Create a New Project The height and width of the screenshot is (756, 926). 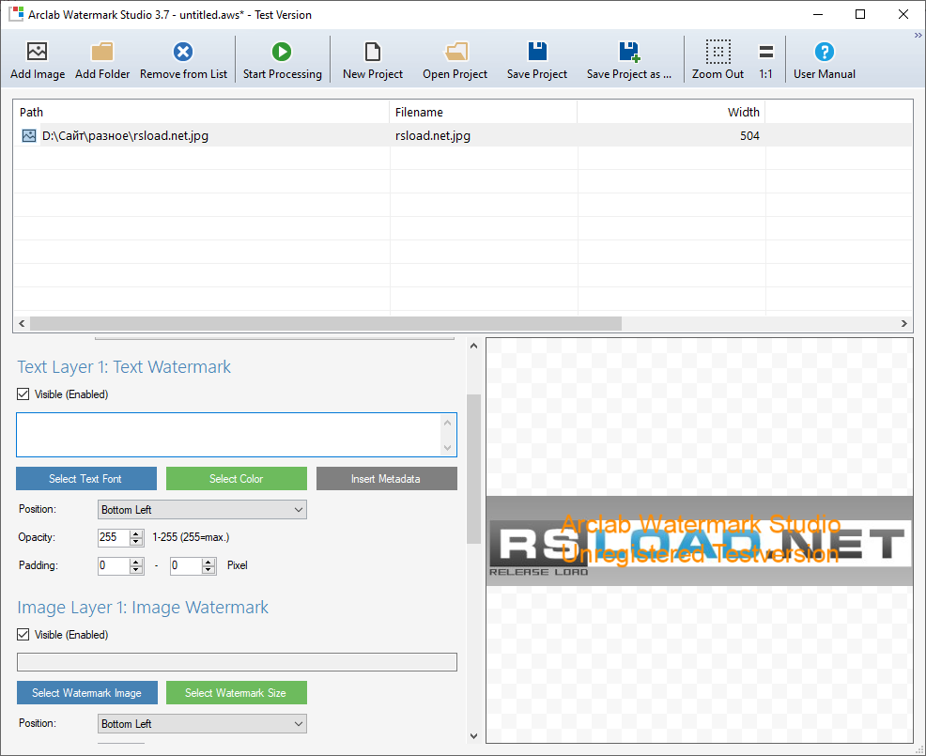373,52
